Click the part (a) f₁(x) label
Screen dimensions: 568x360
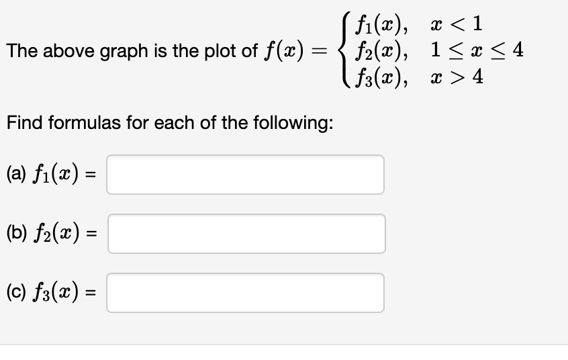[x=42, y=174]
